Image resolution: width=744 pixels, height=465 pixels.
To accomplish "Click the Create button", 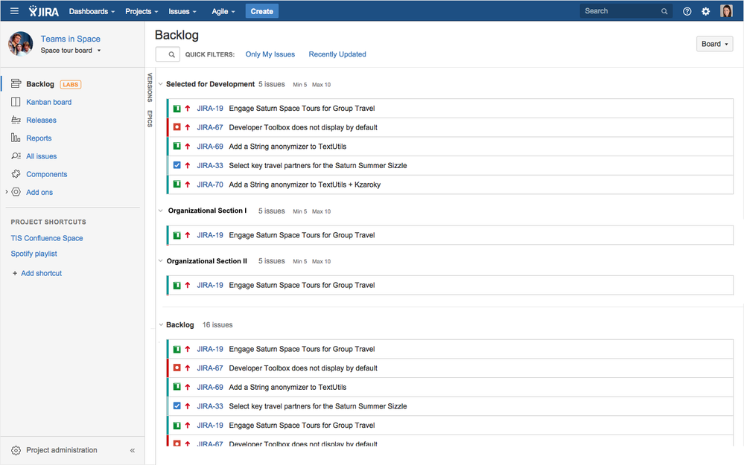I will 262,11.
